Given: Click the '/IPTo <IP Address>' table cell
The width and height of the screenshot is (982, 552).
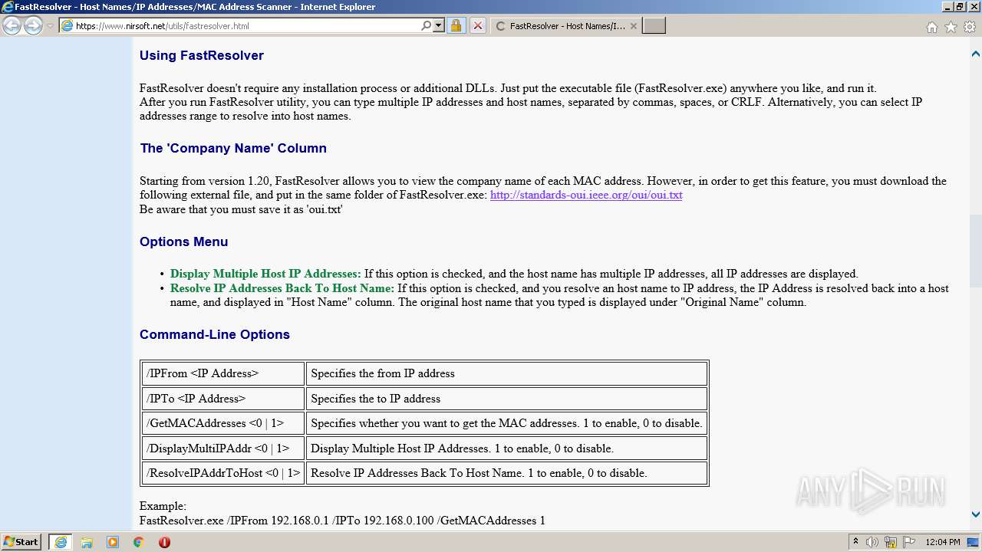Looking at the screenshot, I should tap(223, 399).
